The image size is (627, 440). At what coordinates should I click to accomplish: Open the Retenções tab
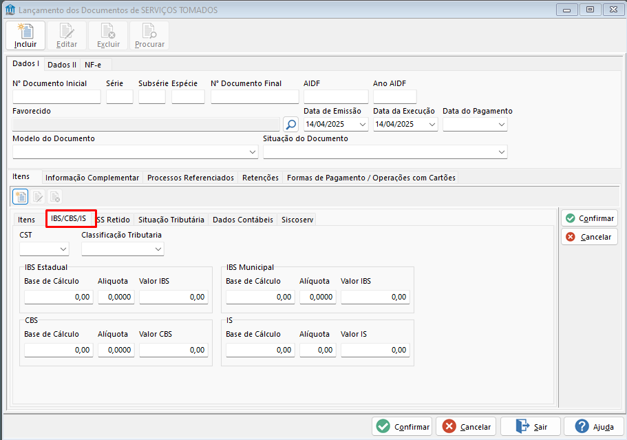click(x=260, y=178)
